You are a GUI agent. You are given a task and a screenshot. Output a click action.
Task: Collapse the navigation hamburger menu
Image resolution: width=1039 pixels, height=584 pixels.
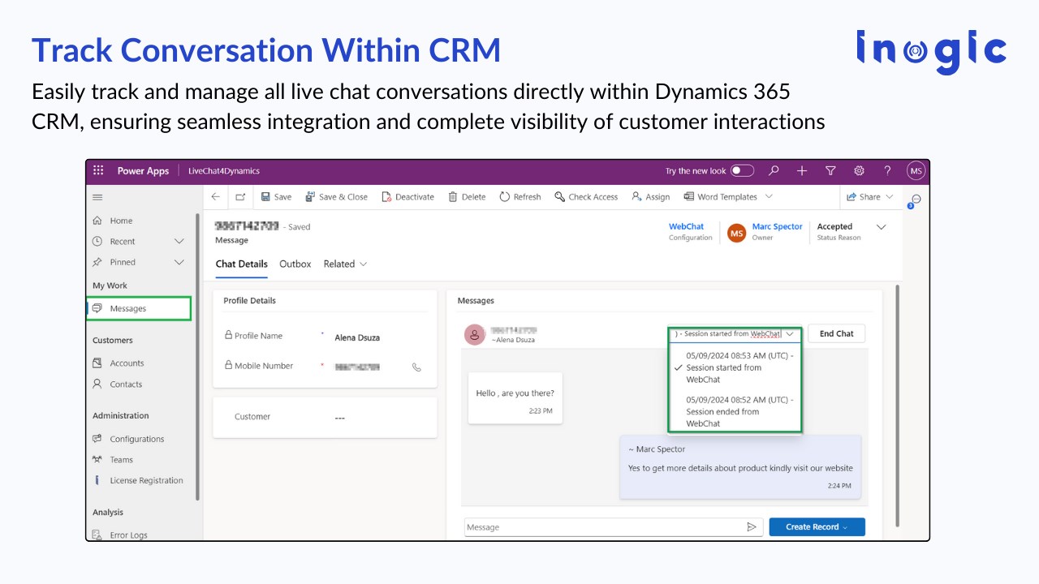click(x=97, y=197)
